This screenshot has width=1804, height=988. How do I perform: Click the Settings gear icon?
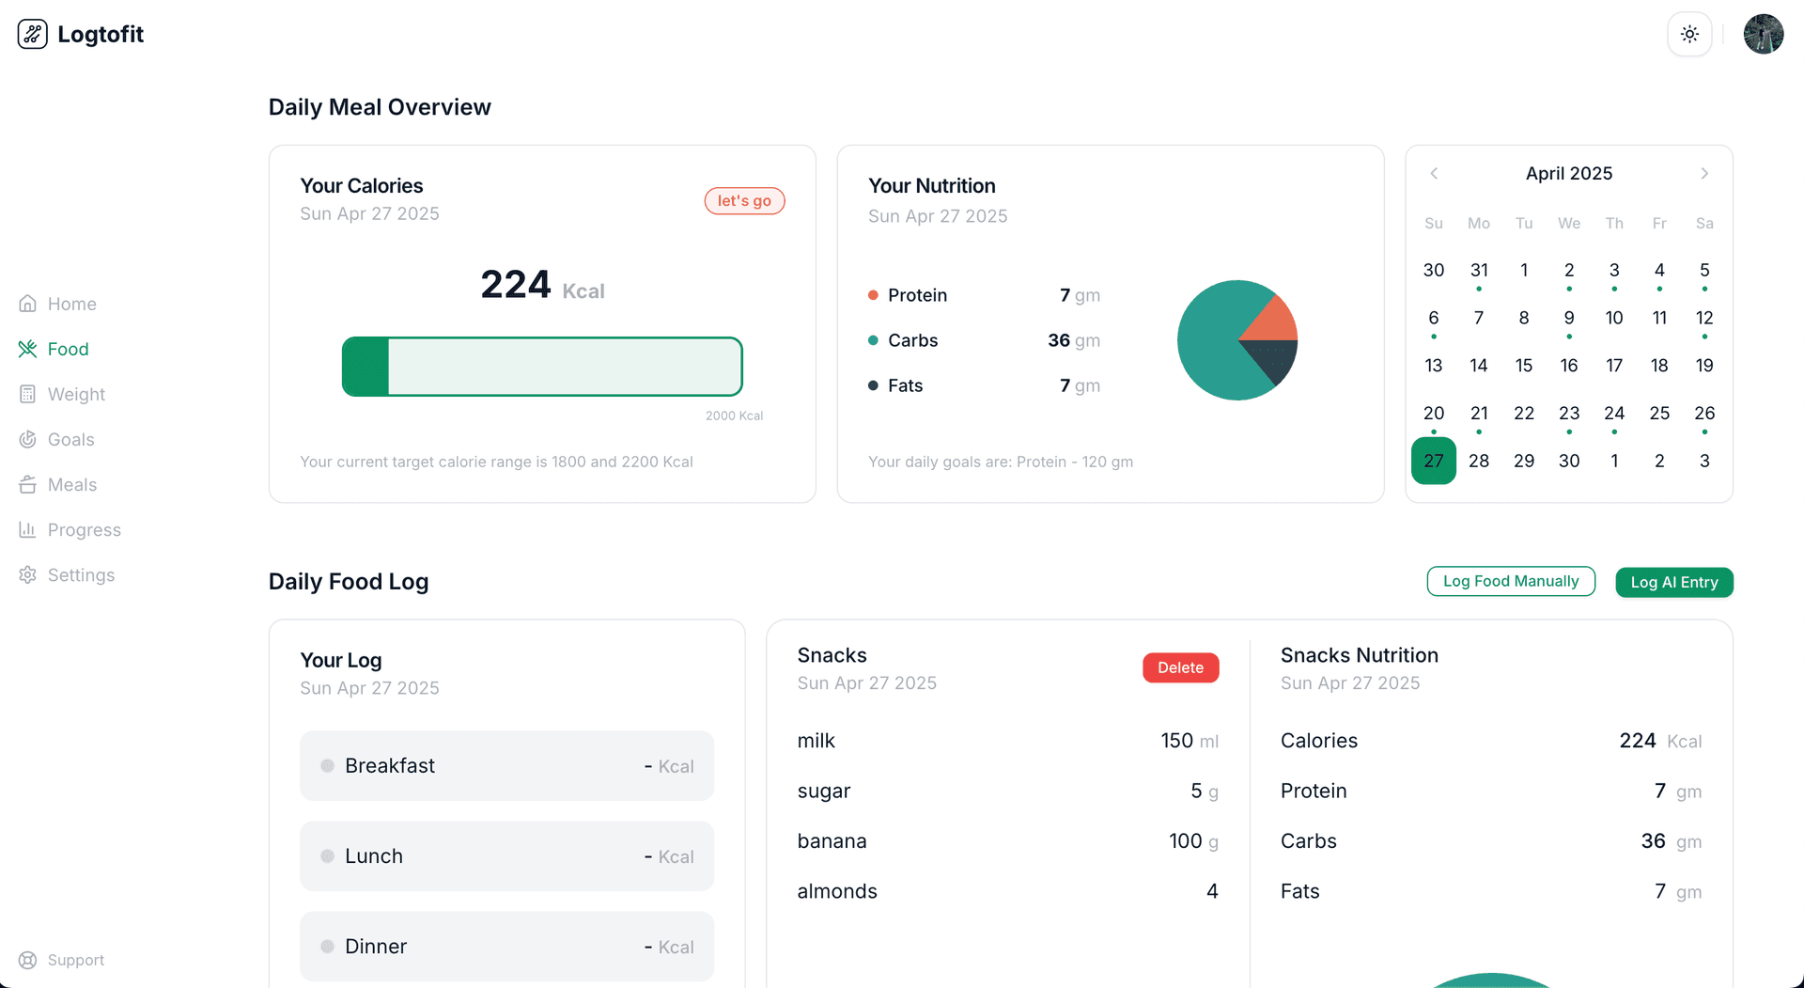28,574
